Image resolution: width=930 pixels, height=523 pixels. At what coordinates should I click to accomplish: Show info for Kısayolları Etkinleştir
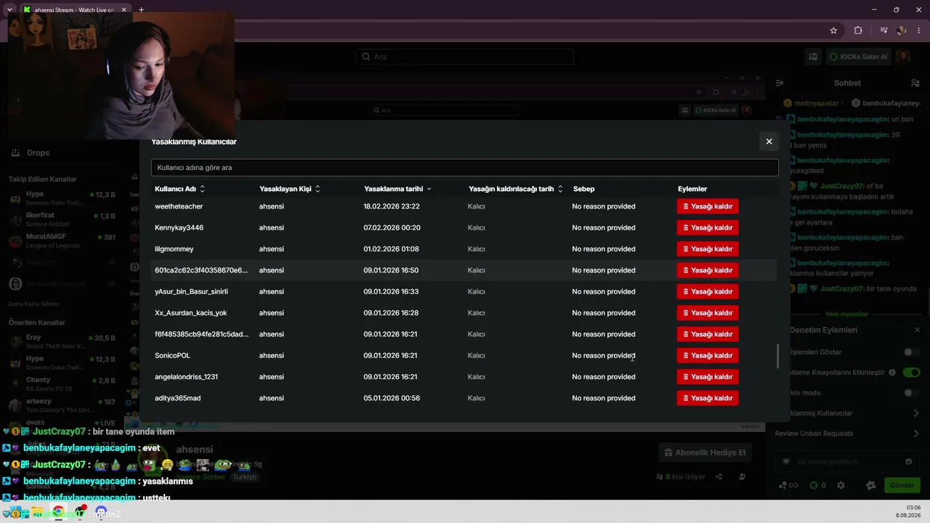pos(891,373)
